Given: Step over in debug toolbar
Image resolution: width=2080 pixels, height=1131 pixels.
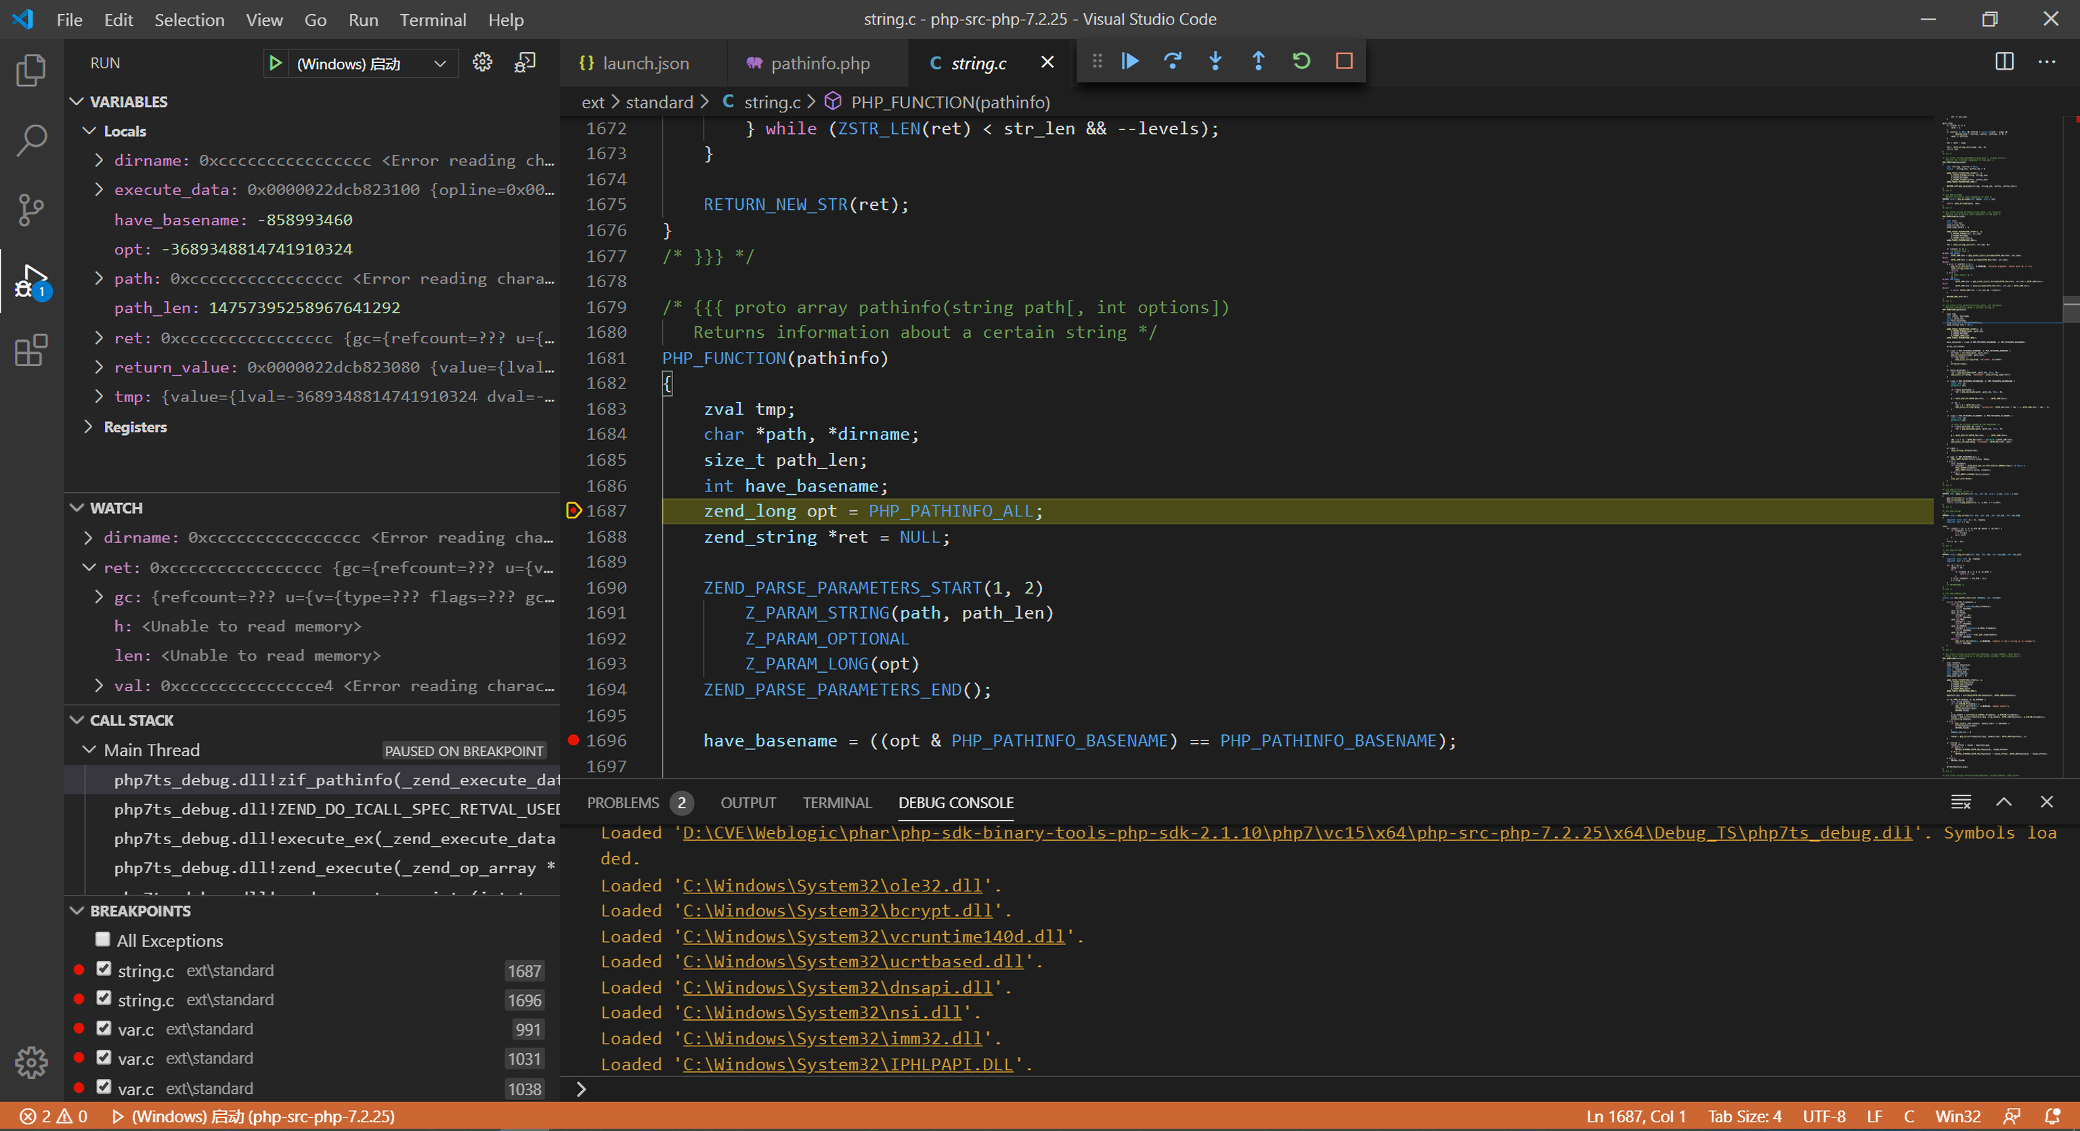Looking at the screenshot, I should [1173, 60].
